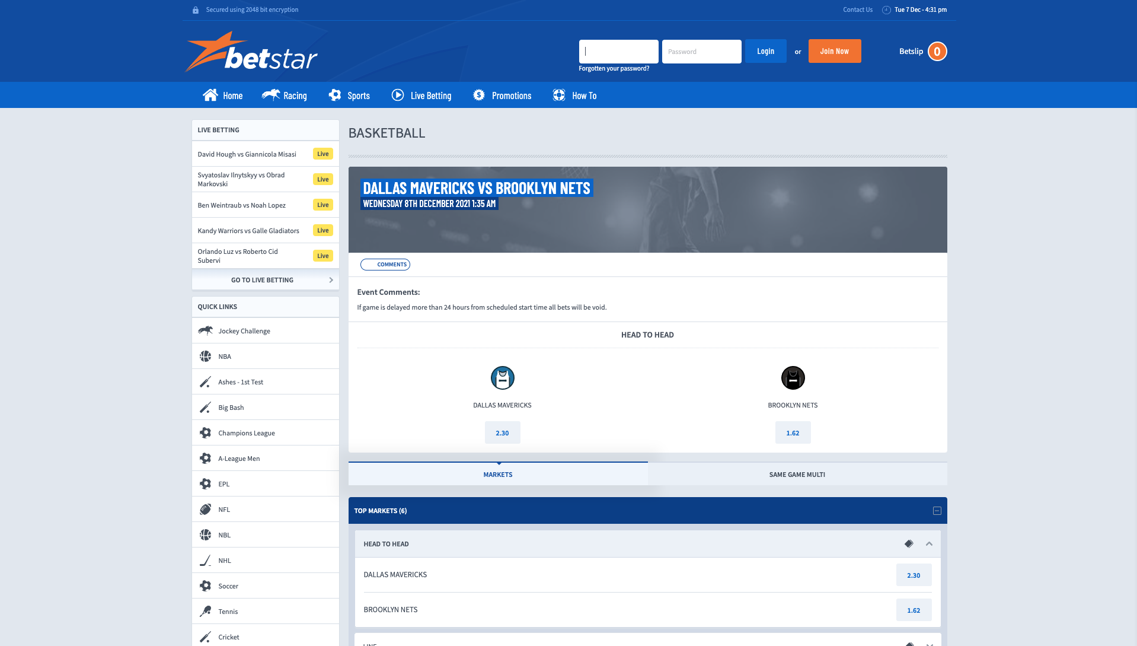Click the Betstar logo
The width and height of the screenshot is (1137, 646).
tap(251, 52)
